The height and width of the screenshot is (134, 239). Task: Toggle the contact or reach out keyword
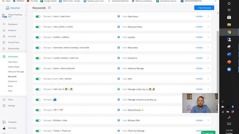pos(38,58)
